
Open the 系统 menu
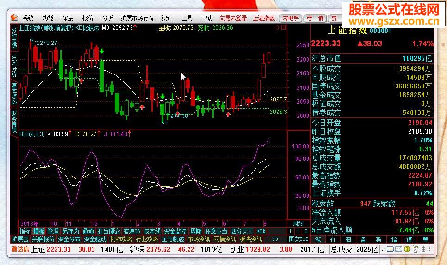[x=28, y=18]
